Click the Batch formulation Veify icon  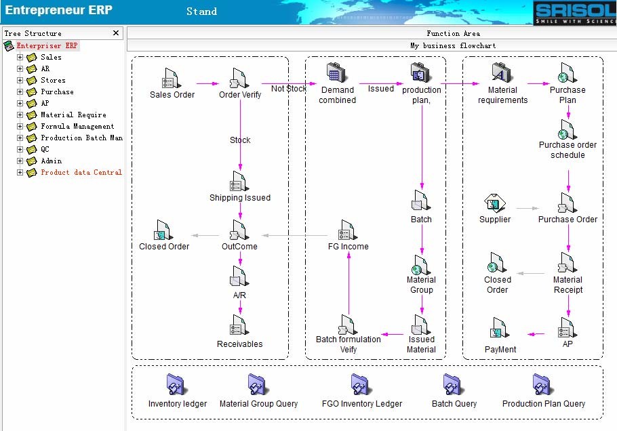[348, 325]
